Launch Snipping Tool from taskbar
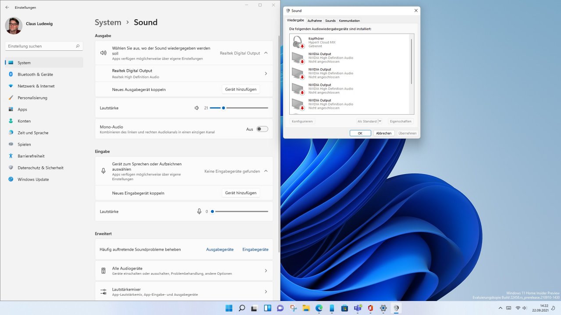The height and width of the screenshot is (315, 561). point(293,308)
